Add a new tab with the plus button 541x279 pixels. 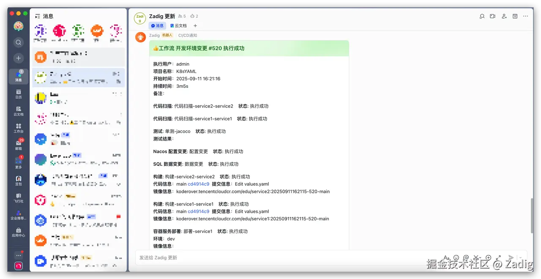195,26
